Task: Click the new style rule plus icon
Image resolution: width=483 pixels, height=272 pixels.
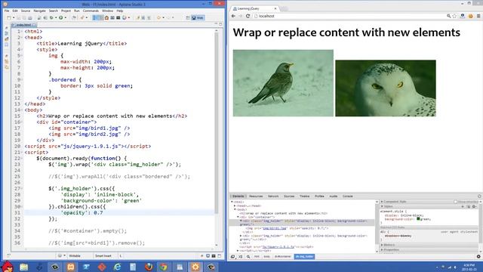Action: pos(463,206)
